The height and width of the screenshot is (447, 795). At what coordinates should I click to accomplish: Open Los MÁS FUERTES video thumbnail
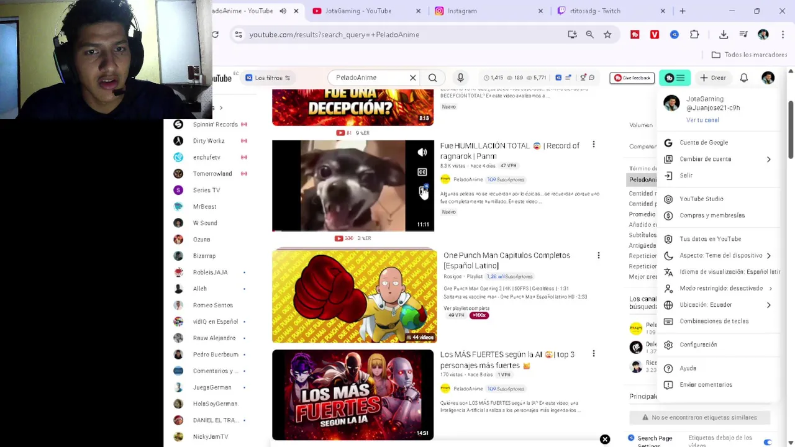[353, 395]
